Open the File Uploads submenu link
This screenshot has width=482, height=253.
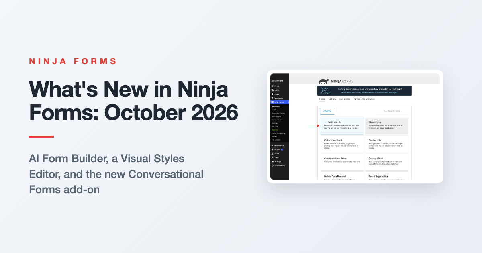(276, 140)
